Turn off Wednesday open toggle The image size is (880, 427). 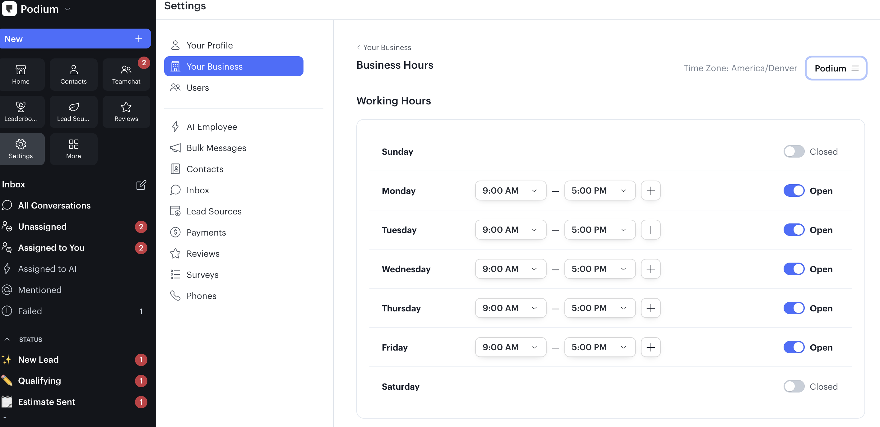(x=794, y=269)
